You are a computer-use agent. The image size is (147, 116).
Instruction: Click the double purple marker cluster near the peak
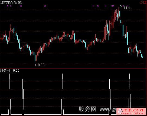(113, 6)
